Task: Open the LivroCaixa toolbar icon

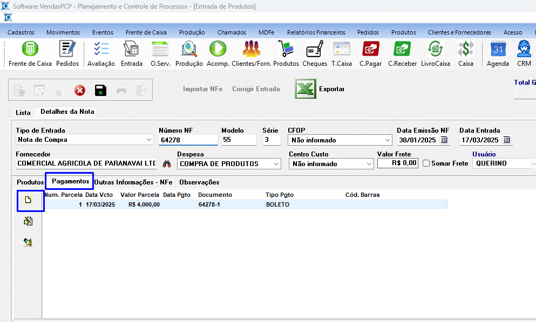Action: (435, 50)
